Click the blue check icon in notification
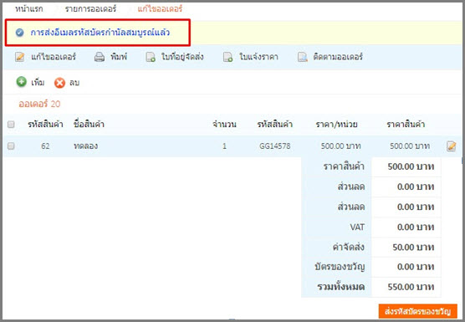465x322 pixels. click(x=20, y=32)
